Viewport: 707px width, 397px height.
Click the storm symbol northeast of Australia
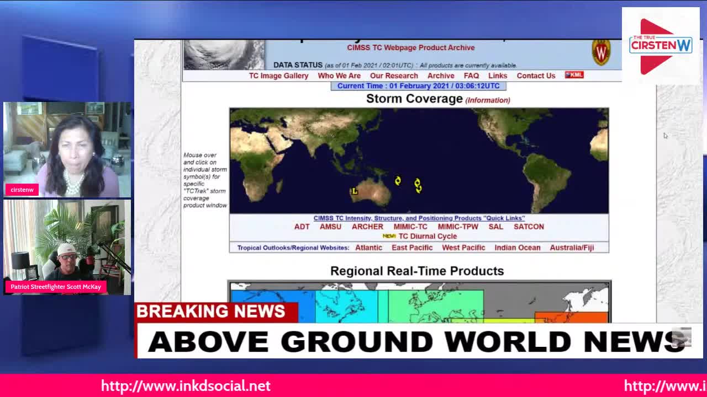(398, 181)
